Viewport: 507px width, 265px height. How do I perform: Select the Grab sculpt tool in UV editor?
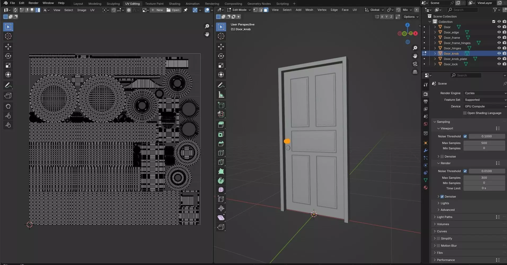(8, 106)
